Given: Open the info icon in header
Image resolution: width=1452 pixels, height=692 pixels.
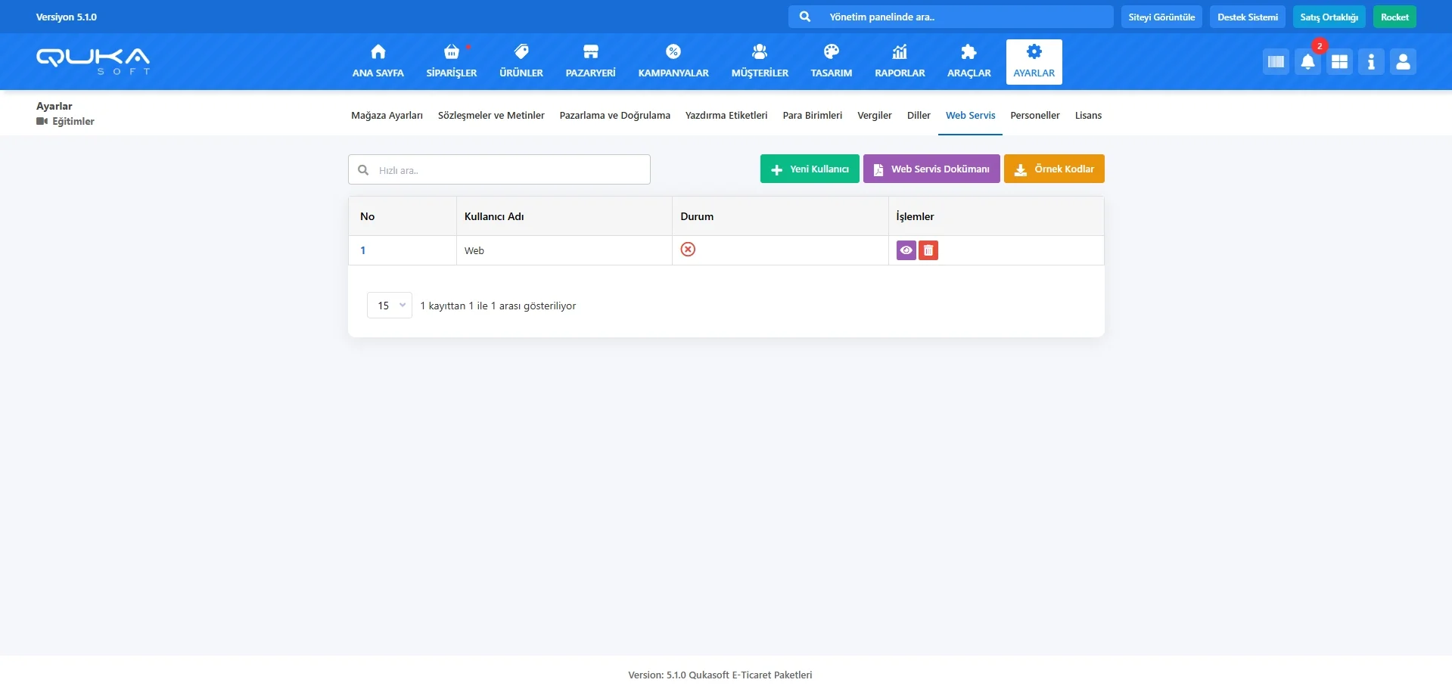Looking at the screenshot, I should (1371, 62).
